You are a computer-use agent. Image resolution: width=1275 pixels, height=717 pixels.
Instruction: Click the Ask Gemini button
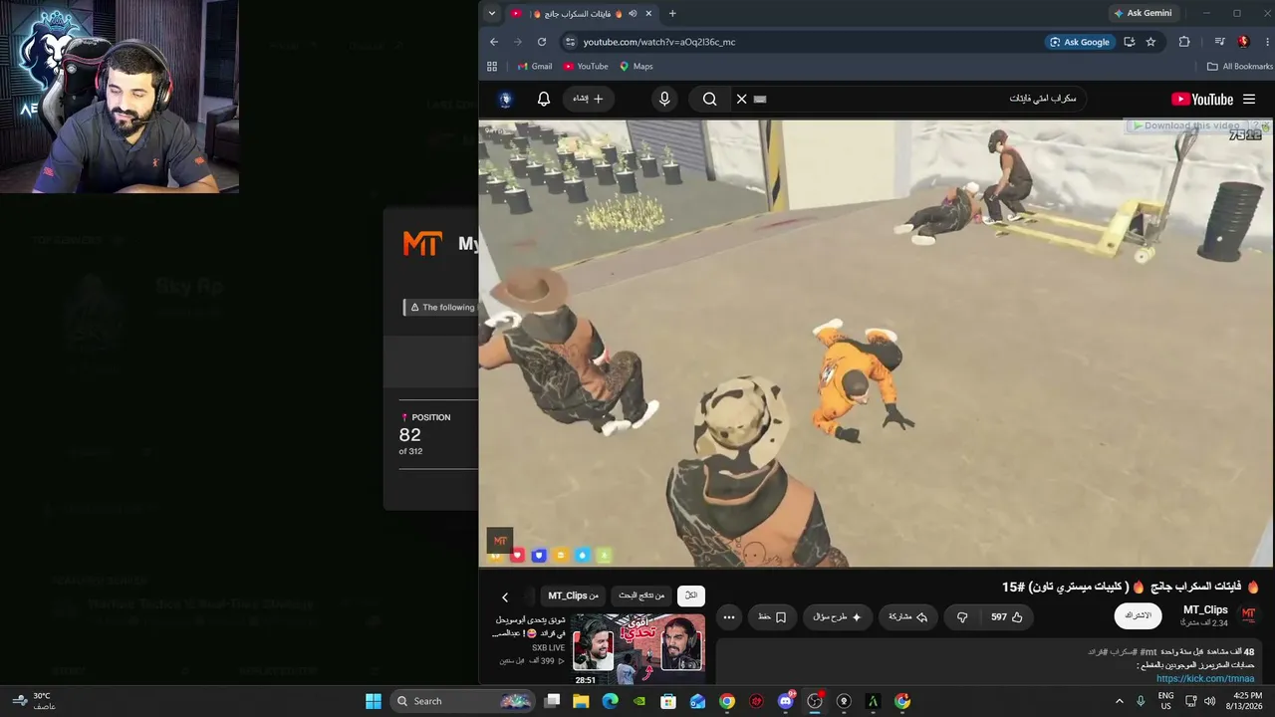pos(1143,13)
